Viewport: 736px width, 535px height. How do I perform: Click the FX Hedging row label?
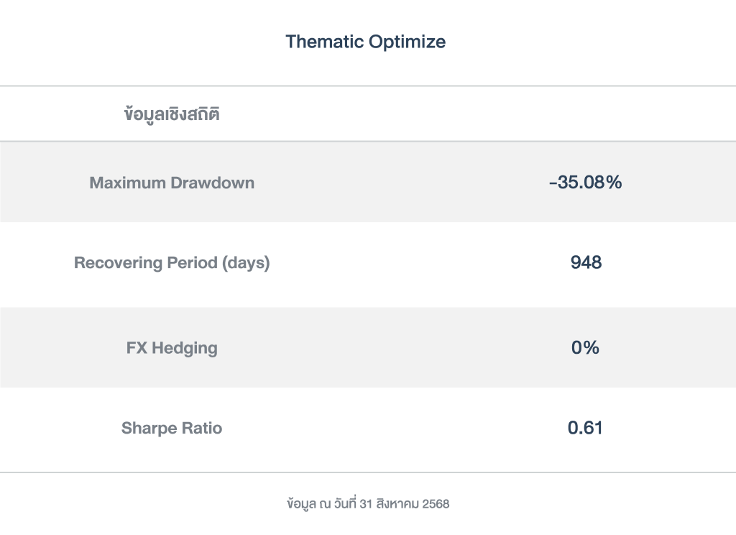pos(172,348)
